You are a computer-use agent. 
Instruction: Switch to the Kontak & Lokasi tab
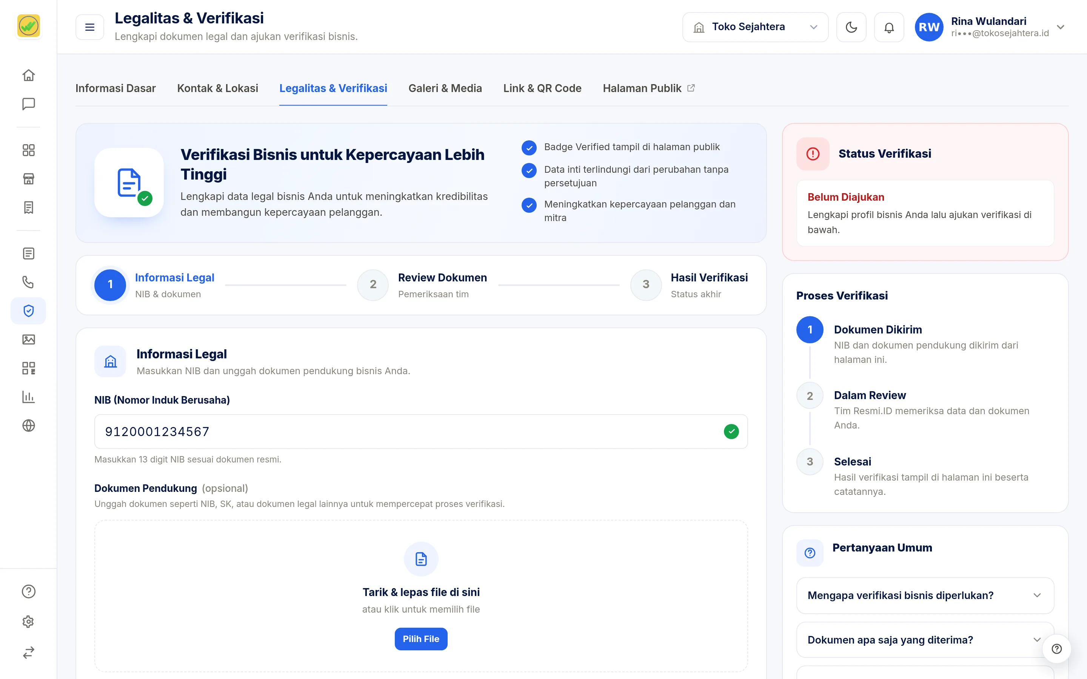[217, 89]
